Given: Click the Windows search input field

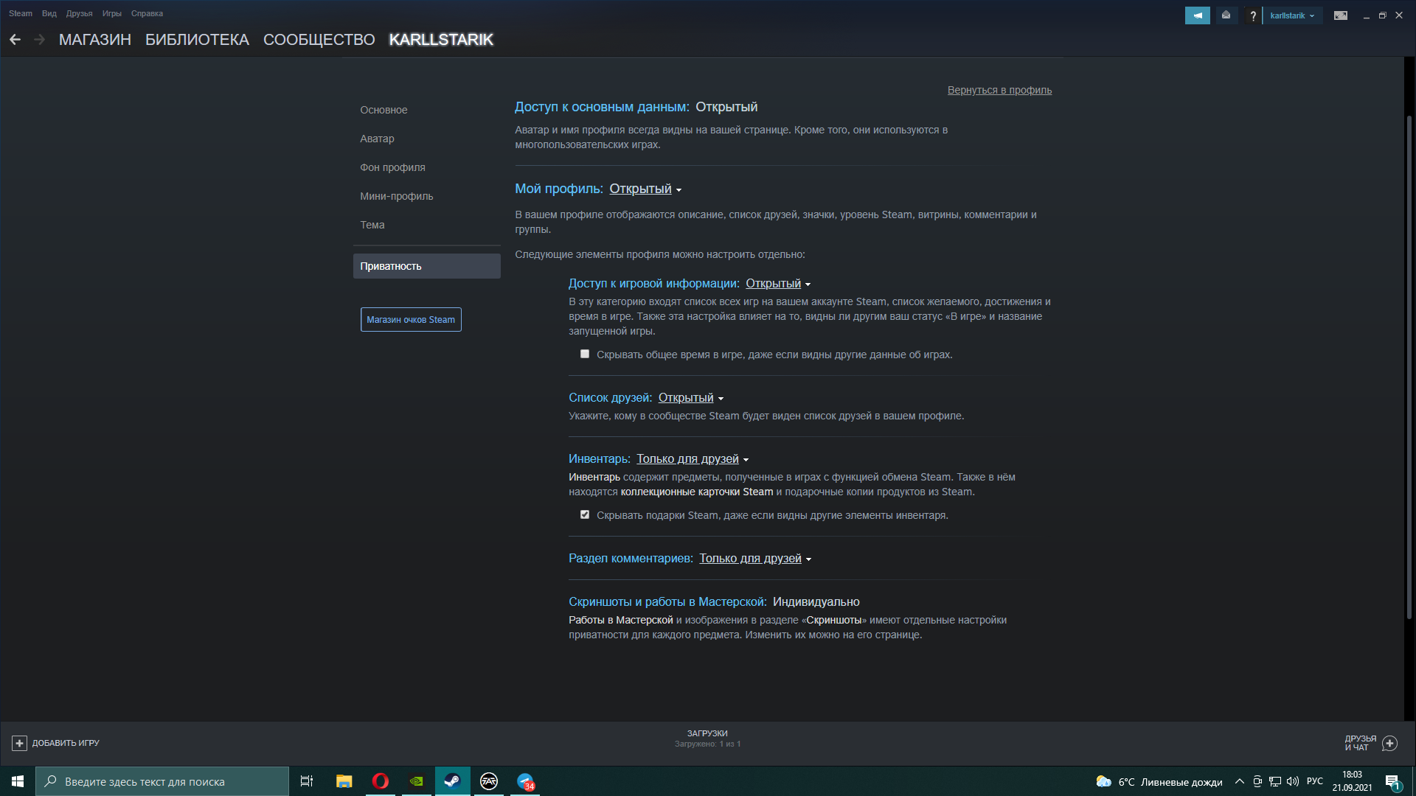Looking at the screenshot, I should coord(162,781).
